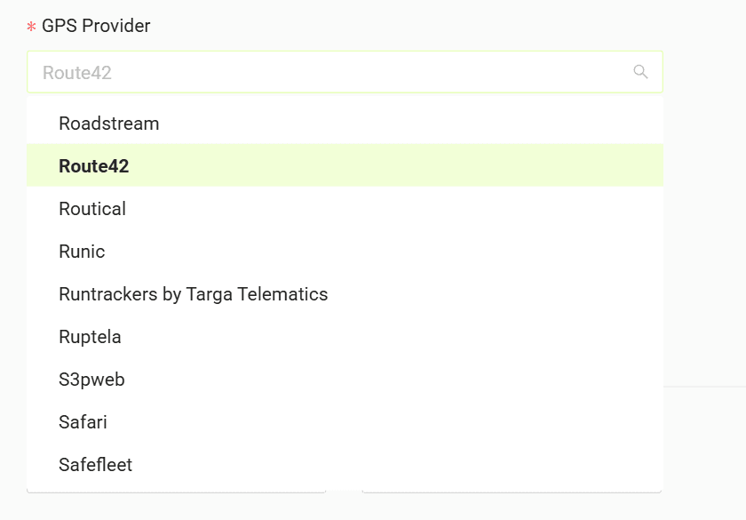Click the partially hidden right field below the dropdown
746x520 pixels.
pos(512,491)
